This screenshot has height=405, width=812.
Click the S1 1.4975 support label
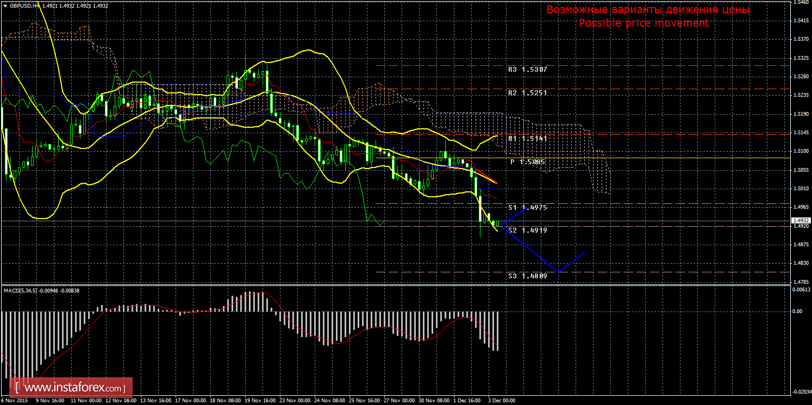coord(527,208)
